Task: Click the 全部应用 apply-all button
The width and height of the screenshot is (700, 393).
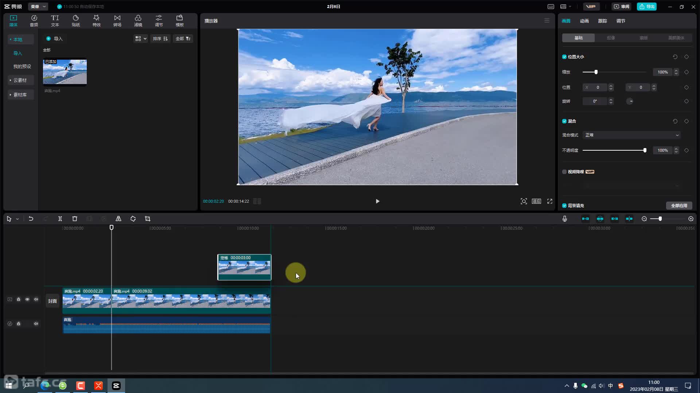Action: coord(679,206)
